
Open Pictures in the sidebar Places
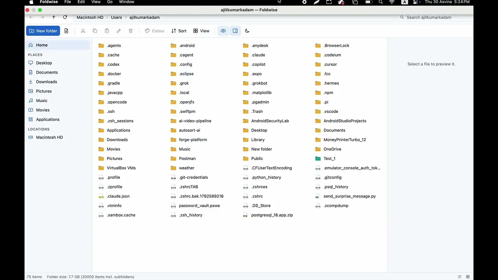pyautogui.click(x=58, y=91)
